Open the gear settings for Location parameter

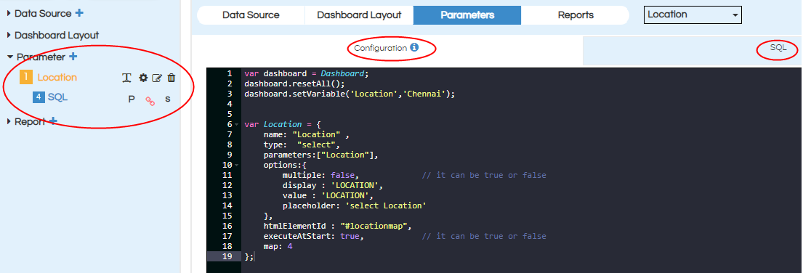tap(143, 78)
